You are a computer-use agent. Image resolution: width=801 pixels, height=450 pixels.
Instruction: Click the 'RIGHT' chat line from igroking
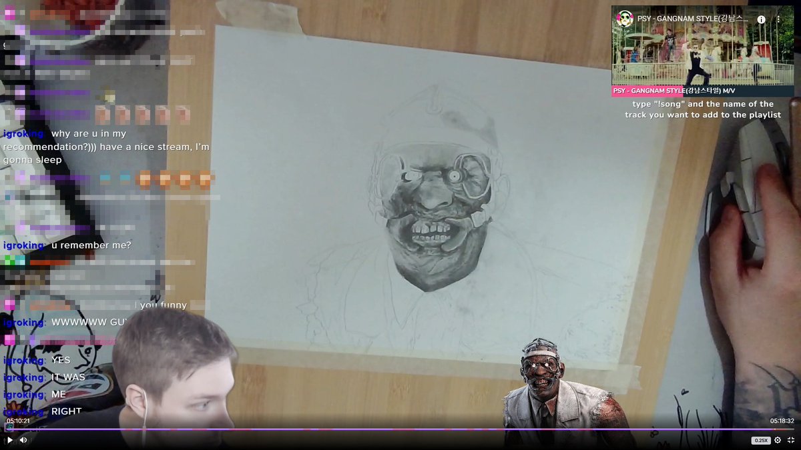coord(43,411)
